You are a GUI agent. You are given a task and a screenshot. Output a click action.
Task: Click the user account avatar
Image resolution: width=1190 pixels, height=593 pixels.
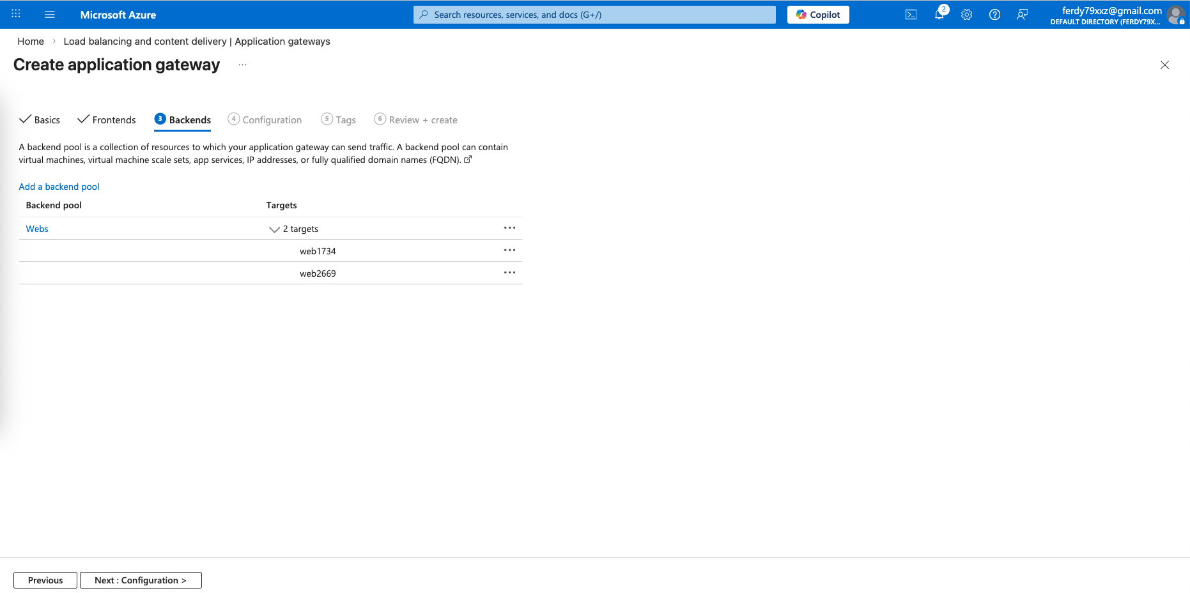coord(1175,15)
